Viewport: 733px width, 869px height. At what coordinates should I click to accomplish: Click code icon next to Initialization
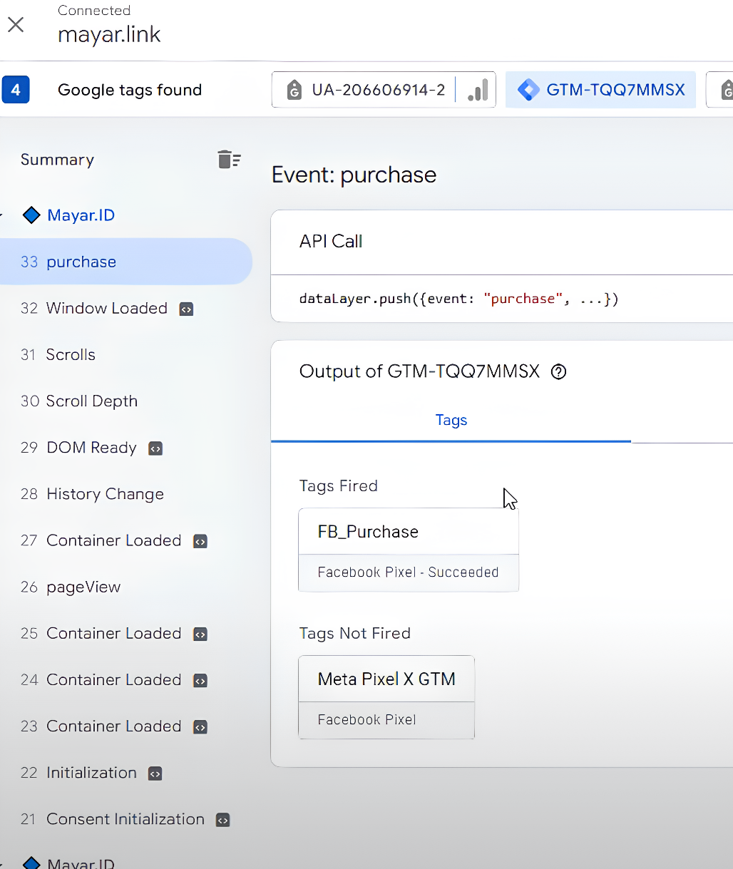pos(155,773)
